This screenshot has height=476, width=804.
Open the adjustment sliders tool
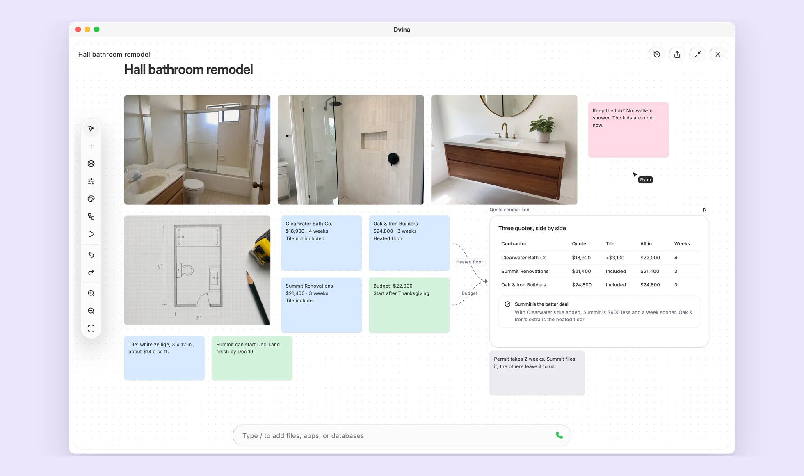(x=91, y=181)
